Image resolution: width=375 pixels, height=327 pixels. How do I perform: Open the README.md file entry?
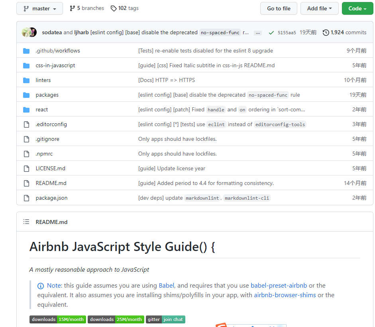(x=51, y=183)
